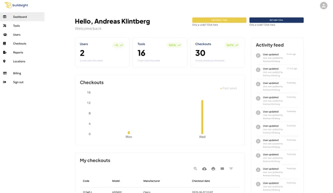Click the dark blue Return Tool button
The height and width of the screenshot is (193, 333).
click(x=276, y=20)
